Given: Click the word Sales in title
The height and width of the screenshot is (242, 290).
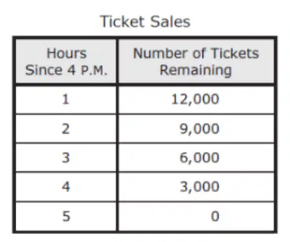Looking at the screenshot, I should point(170,21).
